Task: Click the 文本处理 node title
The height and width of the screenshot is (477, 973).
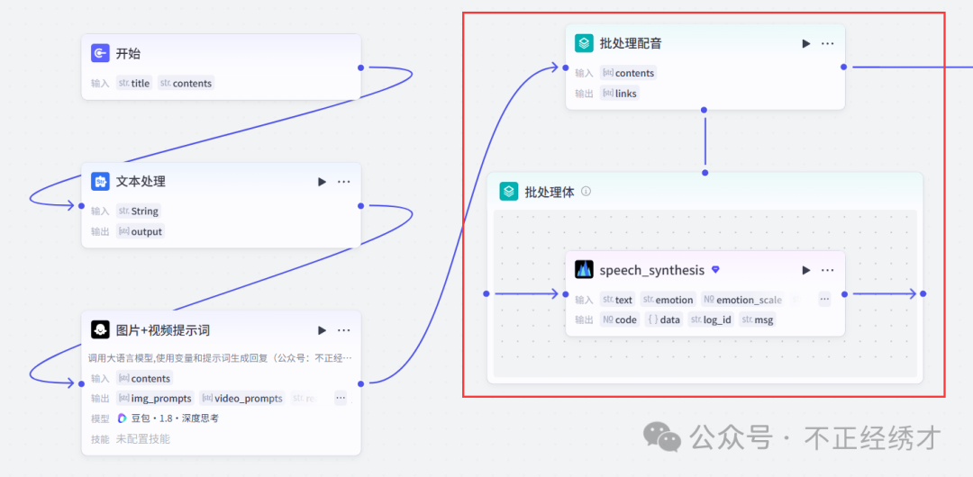Action: [x=141, y=182]
